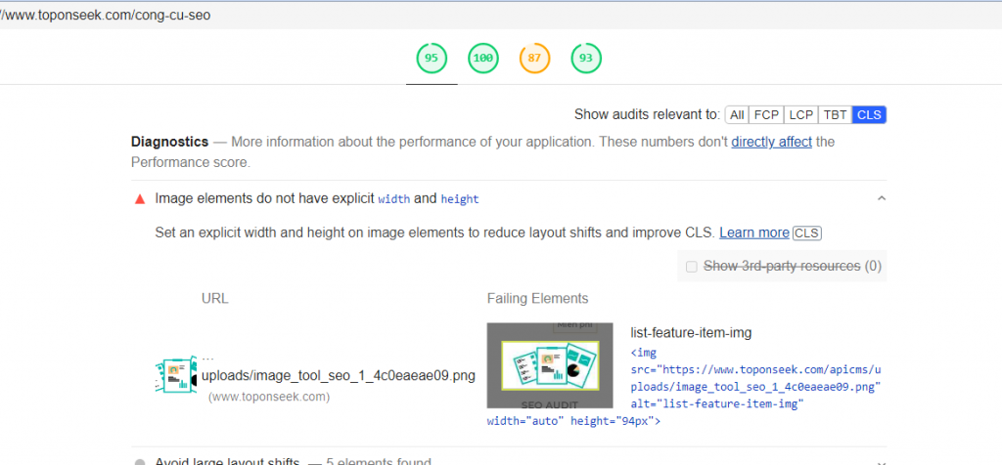Open the orange score gauge showing 87
Image resolution: width=1002 pixels, height=465 pixels.
[x=534, y=59]
